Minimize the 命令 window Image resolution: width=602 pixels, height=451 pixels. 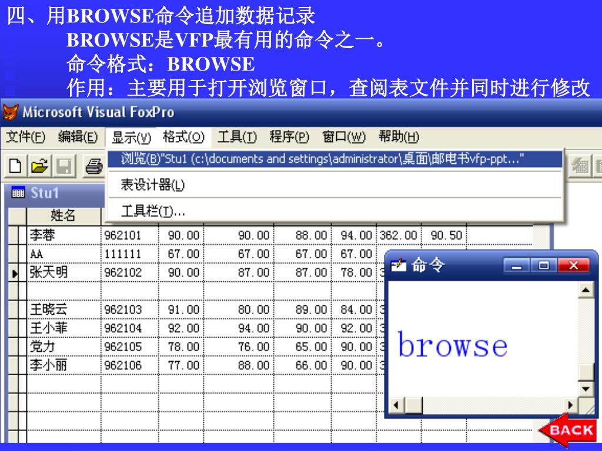pyautogui.click(x=517, y=265)
